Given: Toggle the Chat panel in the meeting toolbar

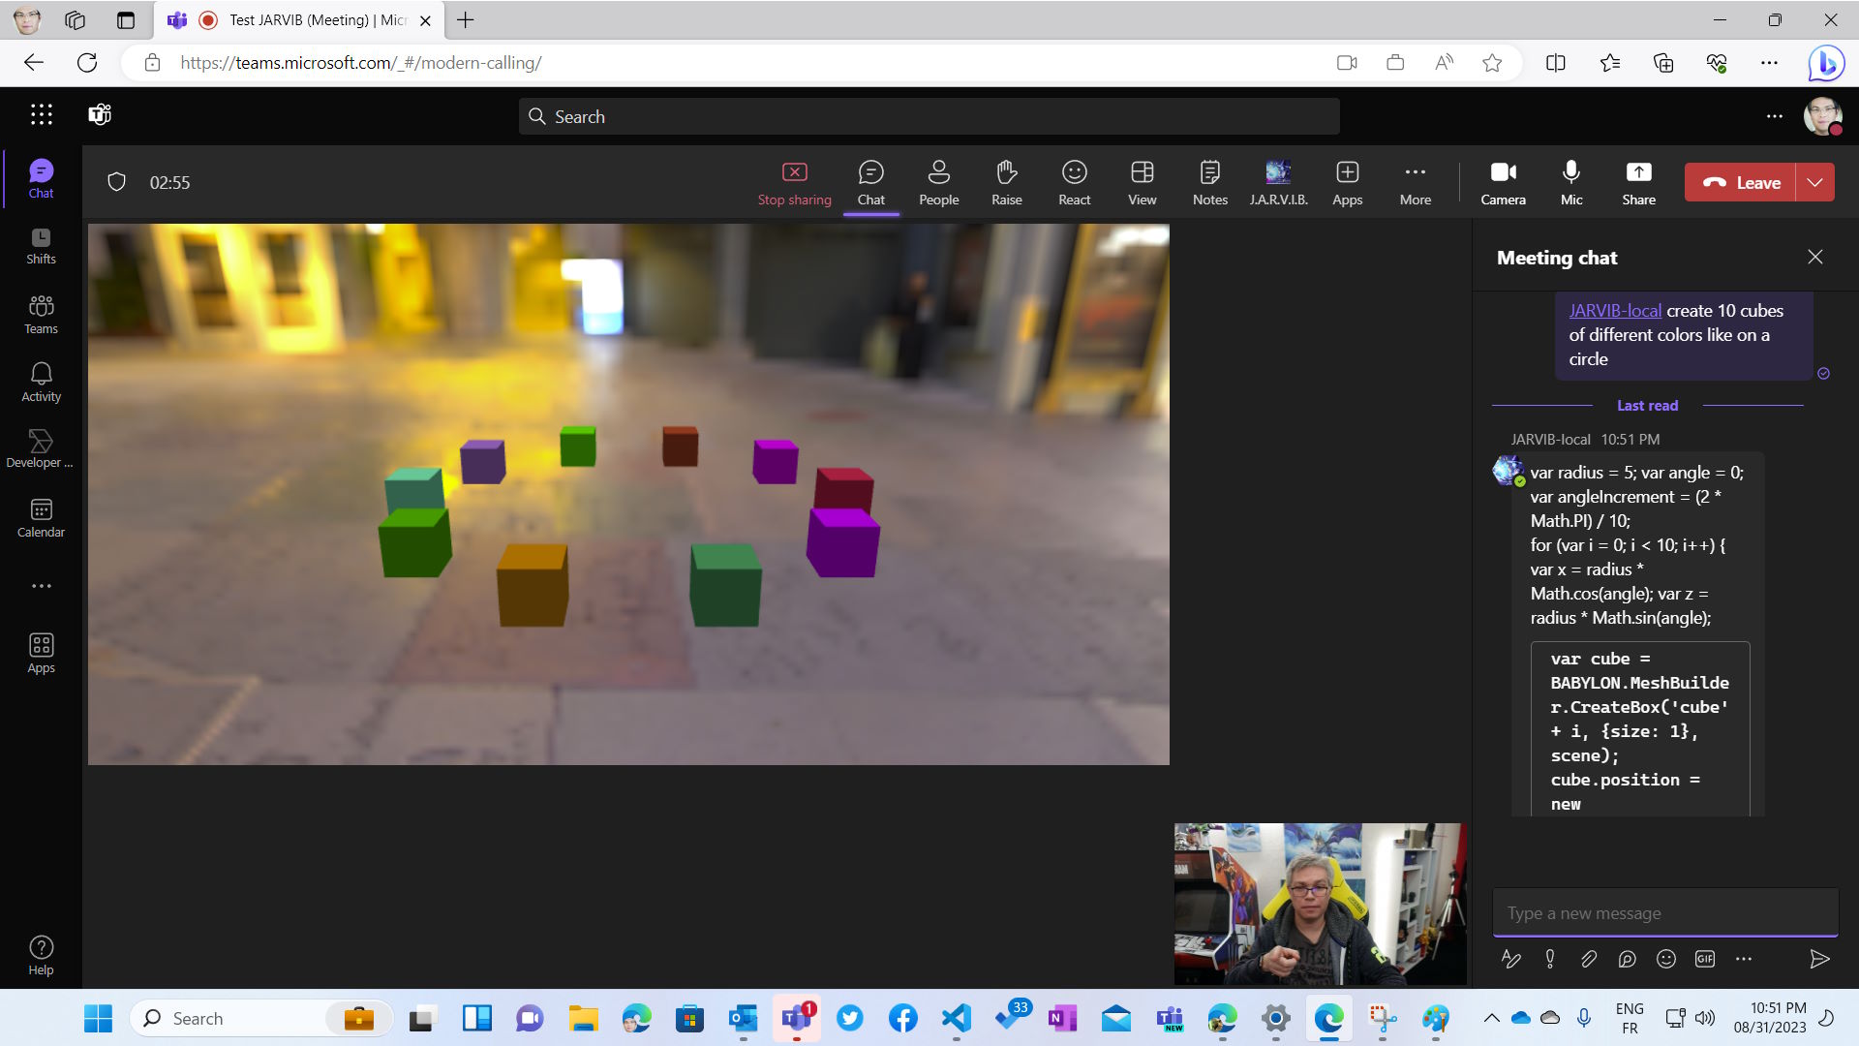Looking at the screenshot, I should coord(870,182).
